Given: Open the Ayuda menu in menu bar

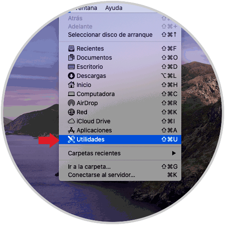Looking at the screenshot, I should coord(114,8).
